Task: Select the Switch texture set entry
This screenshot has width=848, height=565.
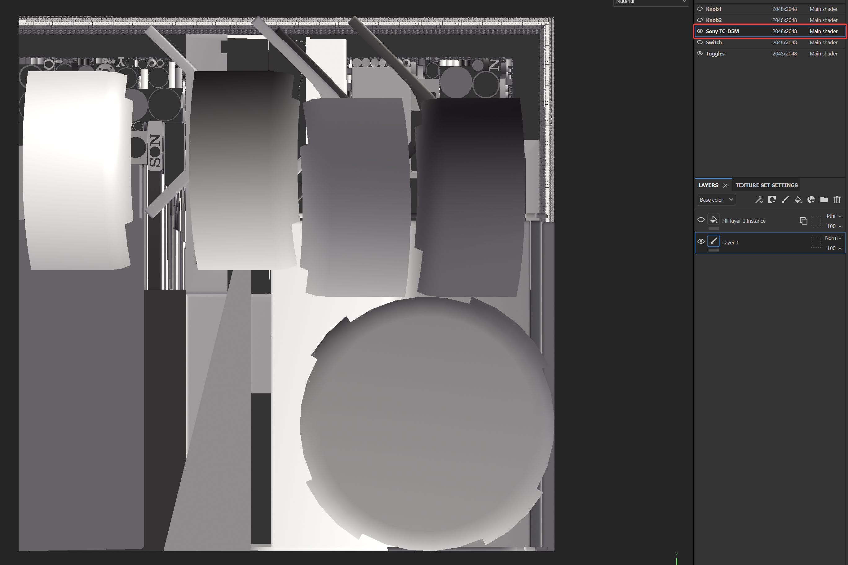Action: coord(714,42)
